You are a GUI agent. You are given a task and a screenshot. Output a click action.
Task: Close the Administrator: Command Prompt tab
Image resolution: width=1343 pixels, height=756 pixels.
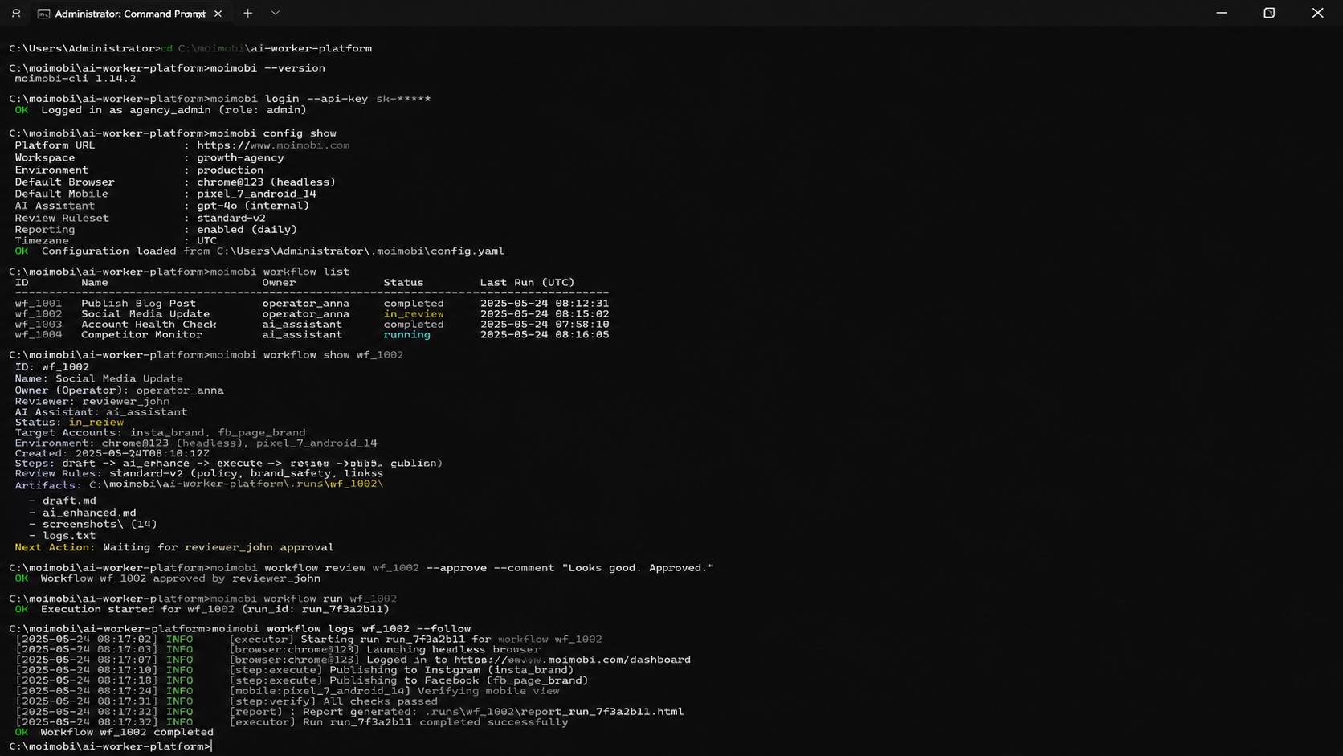click(x=218, y=14)
